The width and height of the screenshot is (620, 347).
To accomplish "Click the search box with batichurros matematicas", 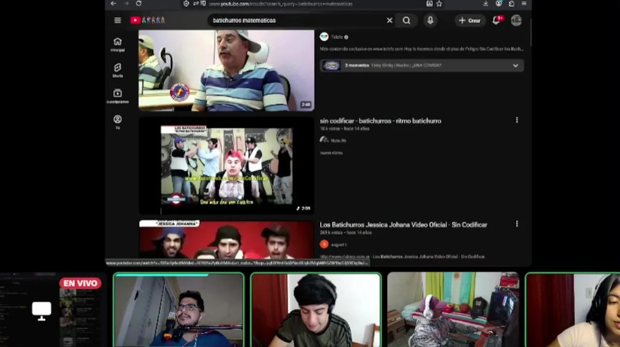I will click(x=295, y=20).
